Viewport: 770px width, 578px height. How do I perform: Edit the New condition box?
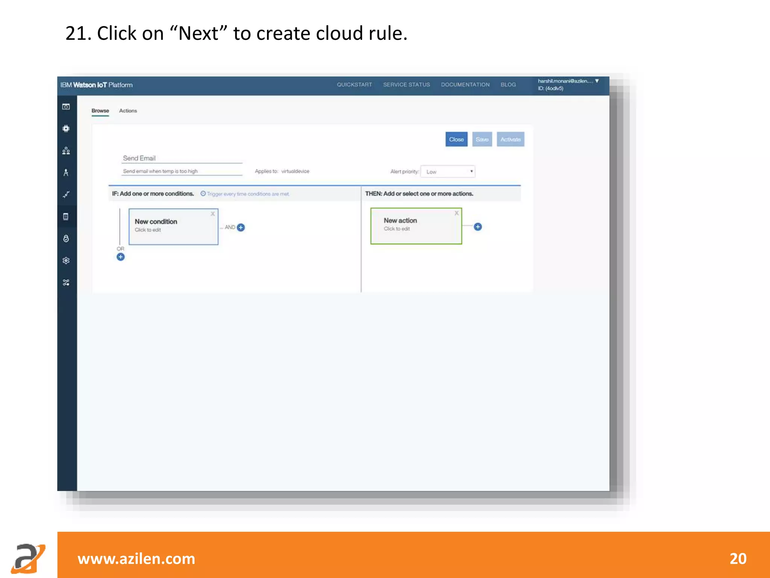tap(173, 227)
